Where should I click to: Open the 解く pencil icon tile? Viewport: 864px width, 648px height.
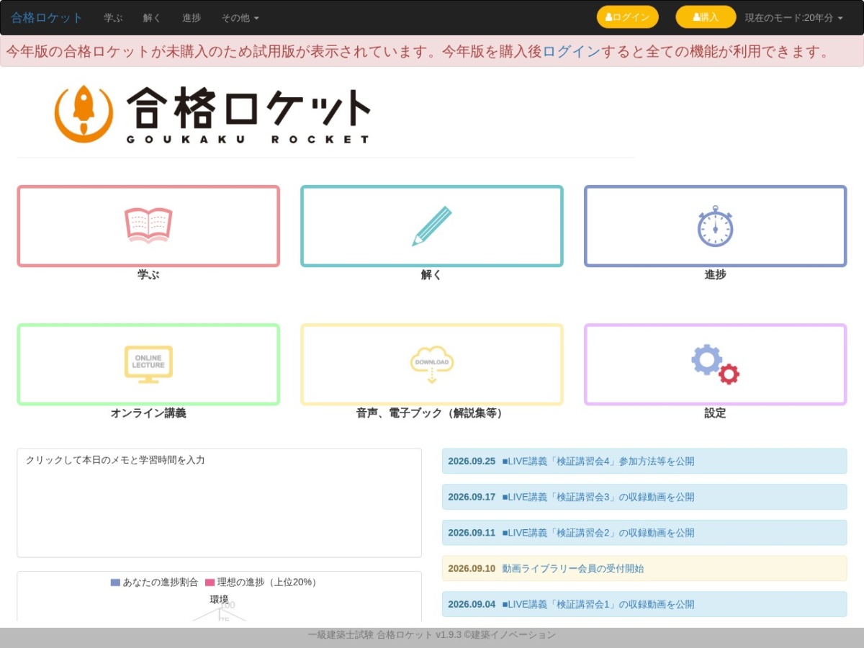[x=432, y=226]
